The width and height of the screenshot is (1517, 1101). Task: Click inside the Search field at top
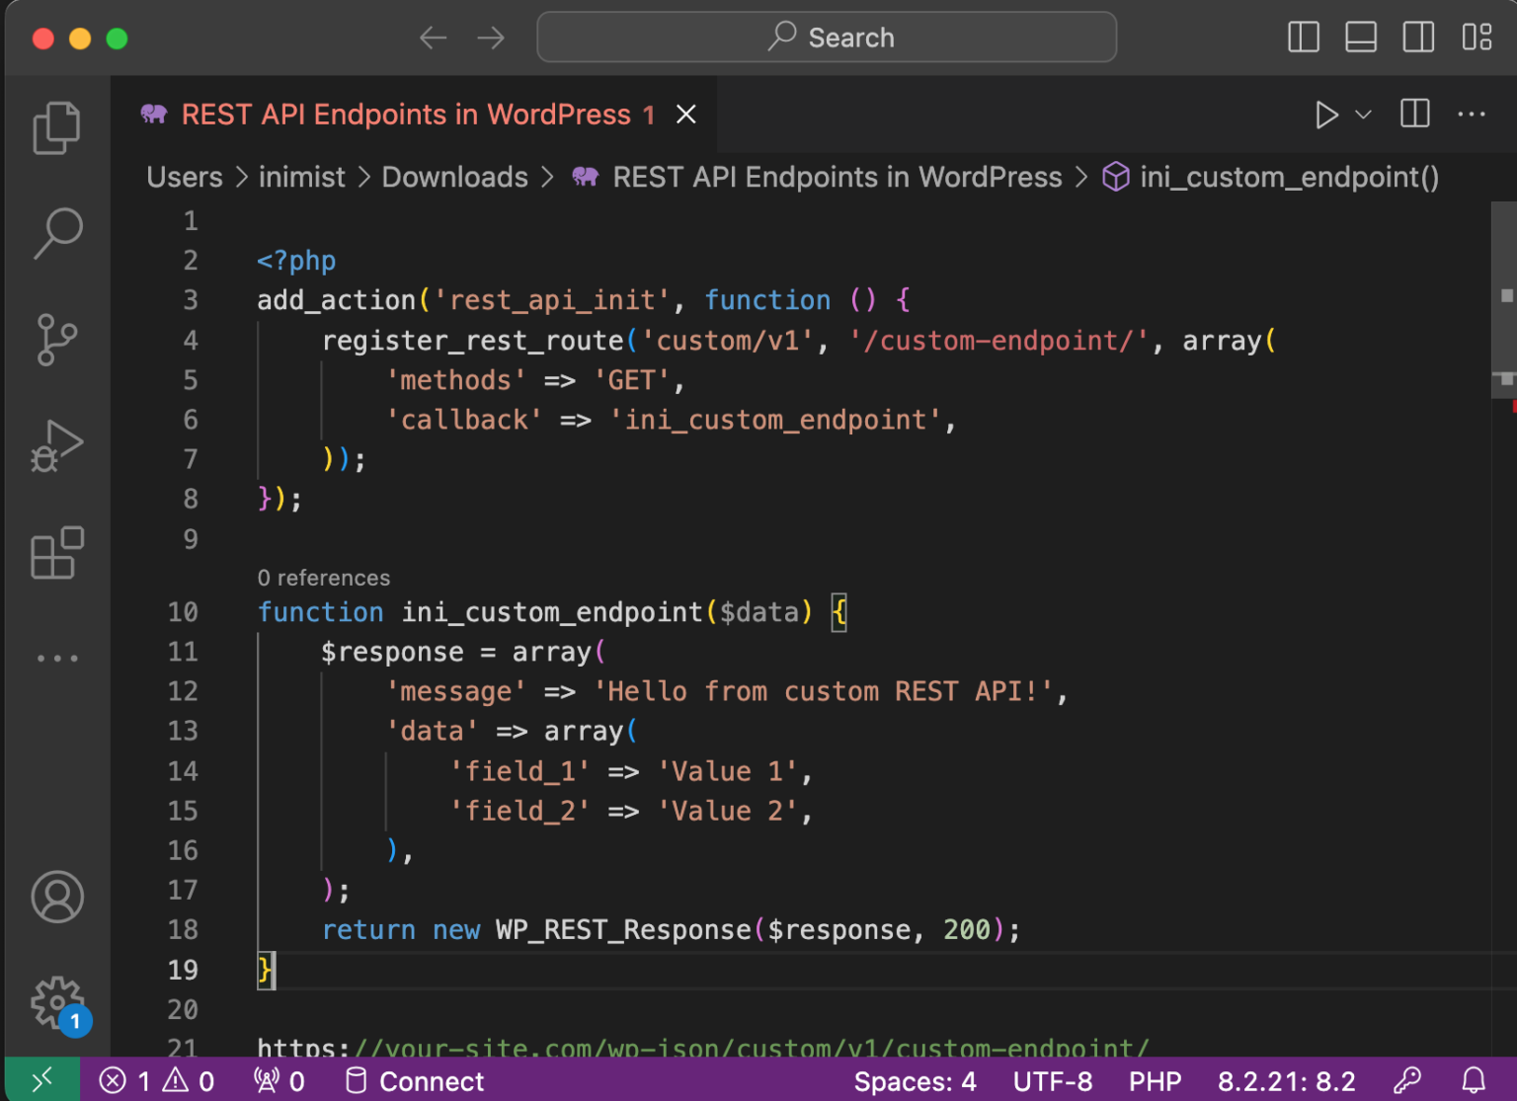pos(827,37)
